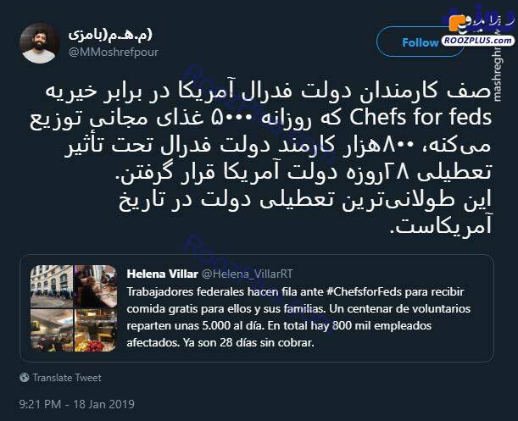Click the orange Roozplus logo icon
Image resolution: width=518 pixels, height=421 pixels.
tap(457, 23)
